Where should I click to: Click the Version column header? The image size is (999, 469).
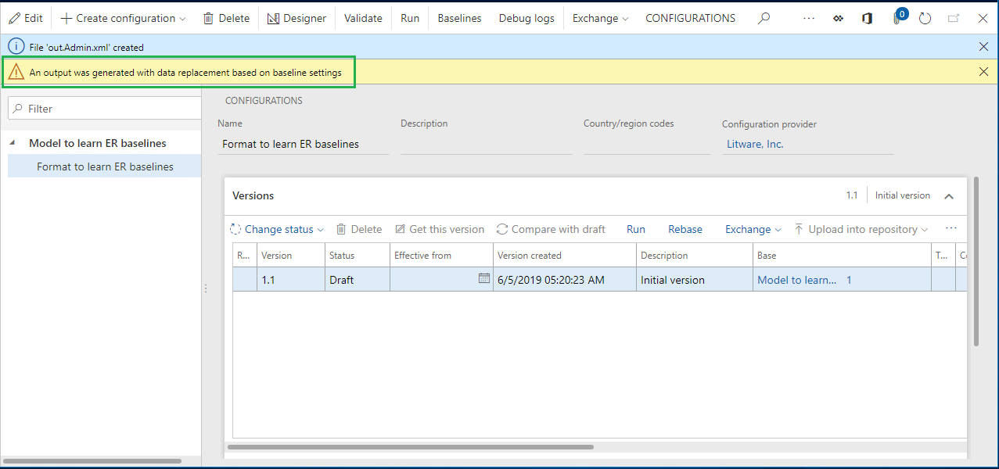pyautogui.click(x=291, y=256)
